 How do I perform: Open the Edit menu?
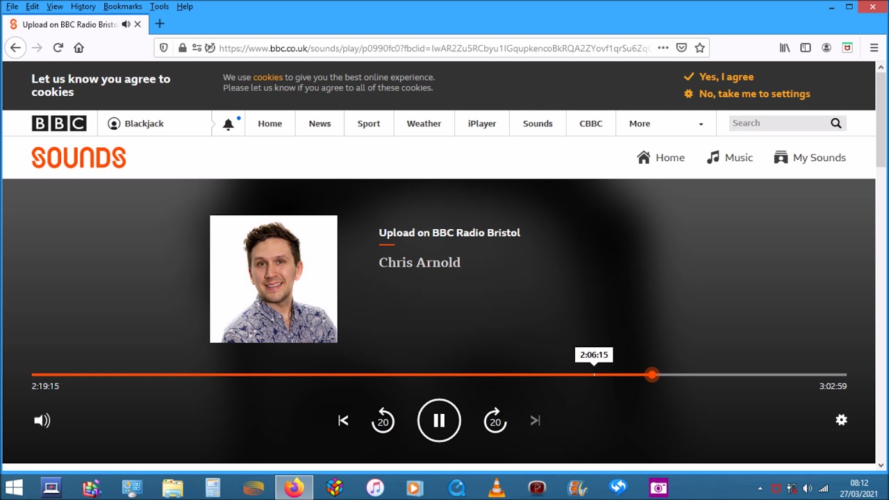(33, 6)
